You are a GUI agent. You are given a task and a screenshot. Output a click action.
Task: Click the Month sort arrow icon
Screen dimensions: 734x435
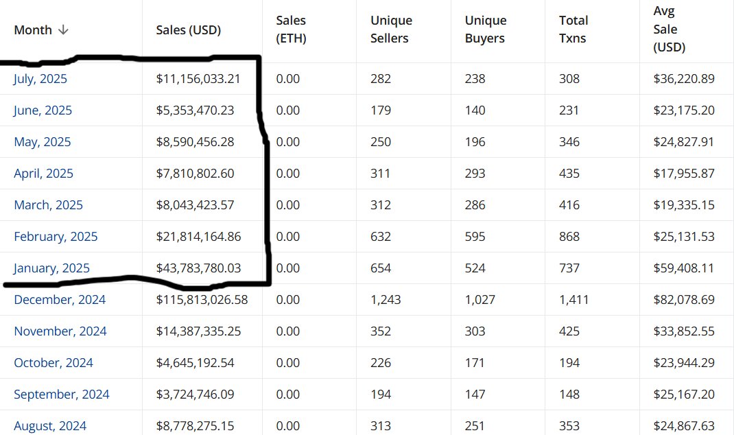pos(64,30)
